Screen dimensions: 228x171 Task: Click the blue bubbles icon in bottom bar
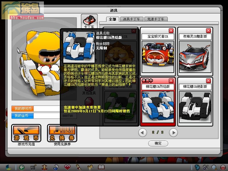click(x=197, y=168)
